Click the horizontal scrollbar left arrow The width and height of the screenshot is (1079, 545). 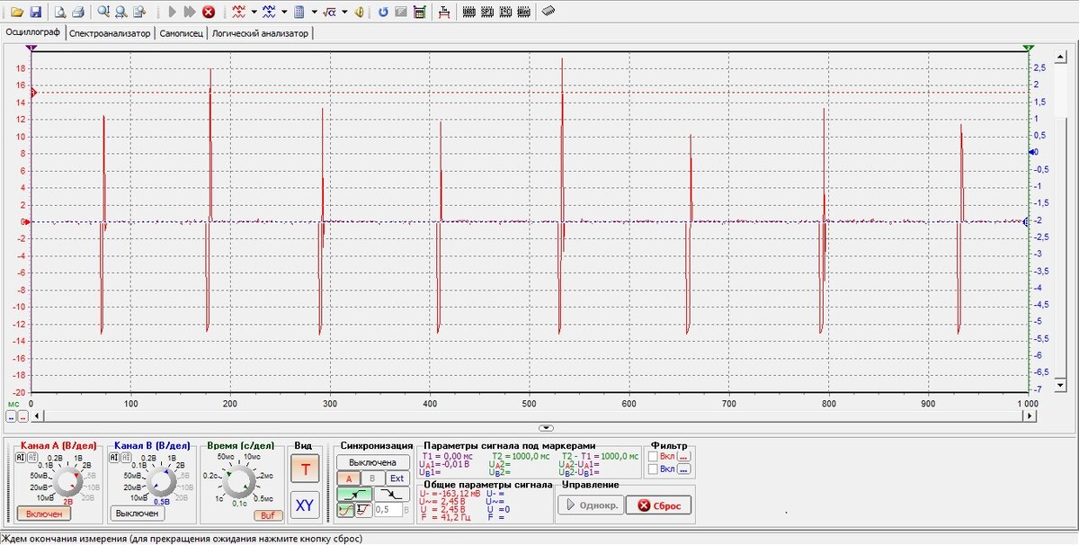point(37,416)
